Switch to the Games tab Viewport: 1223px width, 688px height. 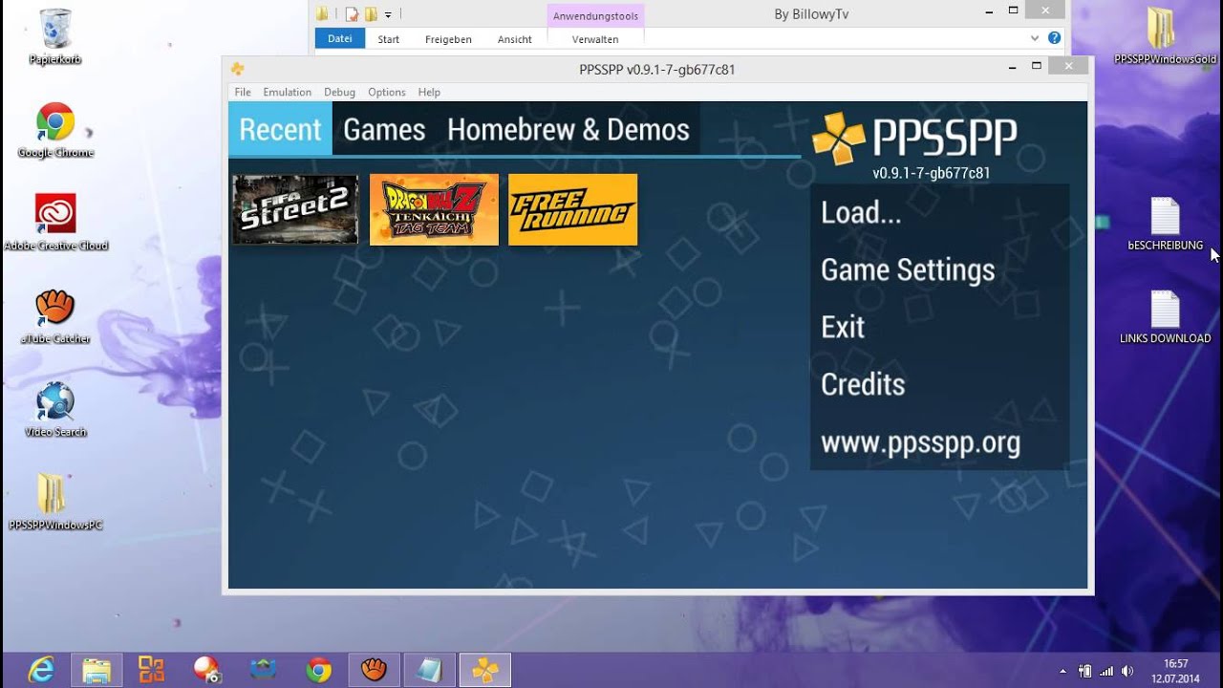coord(384,129)
